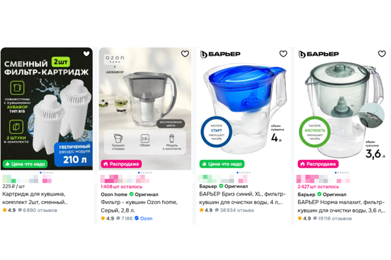The height and width of the screenshot is (260, 391).
Task: View the 19 116 отзывов for БАРЬЕР Норма
Action: pyautogui.click(x=335, y=218)
